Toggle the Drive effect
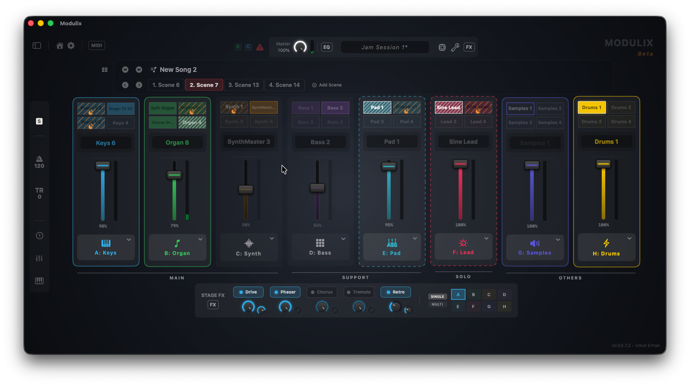Image resolution: width=690 pixels, height=386 pixels. (x=248, y=292)
